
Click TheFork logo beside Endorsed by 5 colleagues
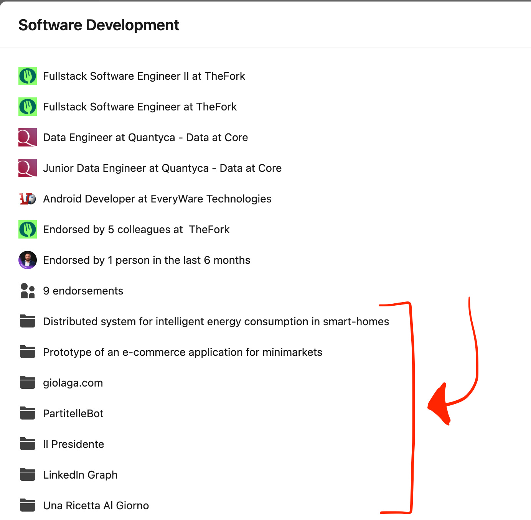coord(28,229)
